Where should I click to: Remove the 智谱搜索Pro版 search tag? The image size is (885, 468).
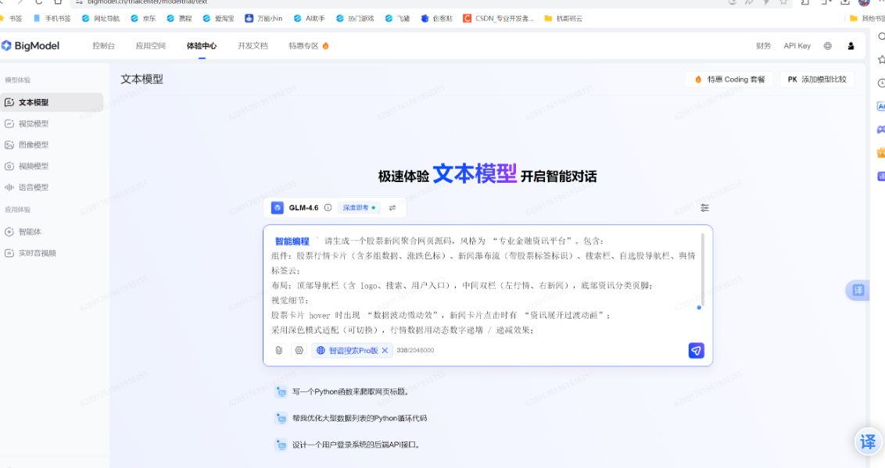coord(385,351)
